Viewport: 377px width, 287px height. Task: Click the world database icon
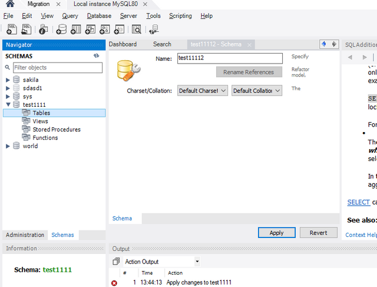(16, 146)
